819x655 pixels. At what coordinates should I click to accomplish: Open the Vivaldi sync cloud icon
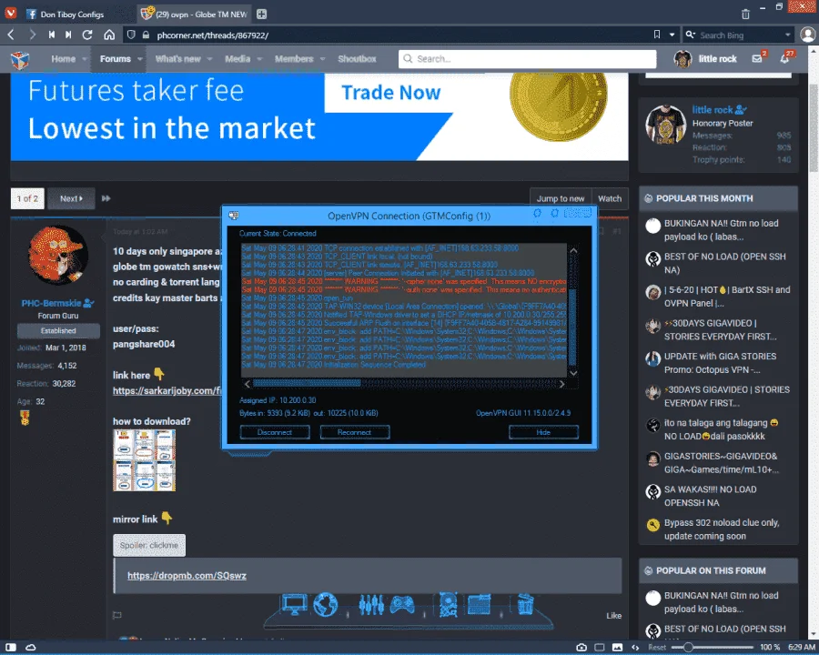tap(30, 647)
